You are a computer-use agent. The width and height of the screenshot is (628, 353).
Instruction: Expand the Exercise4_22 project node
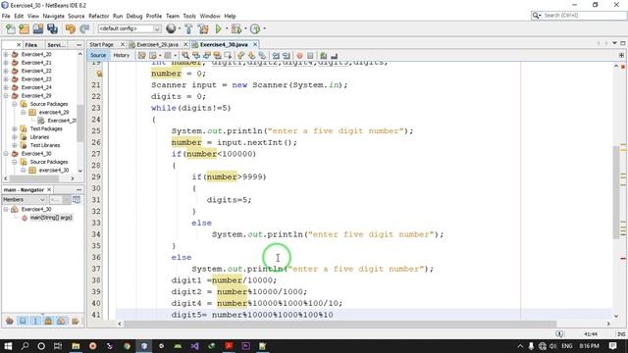6,71
